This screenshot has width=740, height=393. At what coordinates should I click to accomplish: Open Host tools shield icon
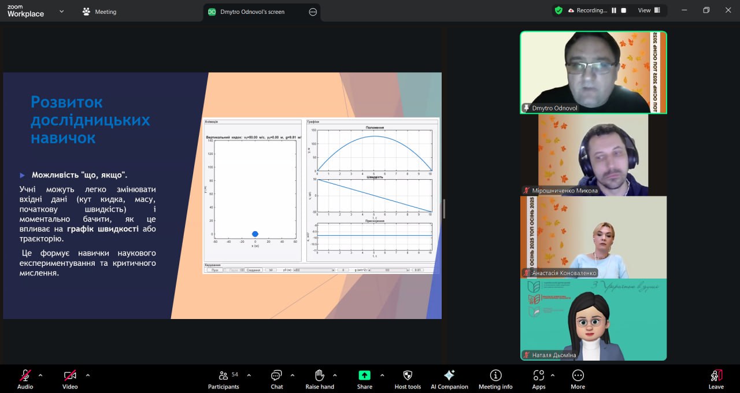pyautogui.click(x=408, y=375)
